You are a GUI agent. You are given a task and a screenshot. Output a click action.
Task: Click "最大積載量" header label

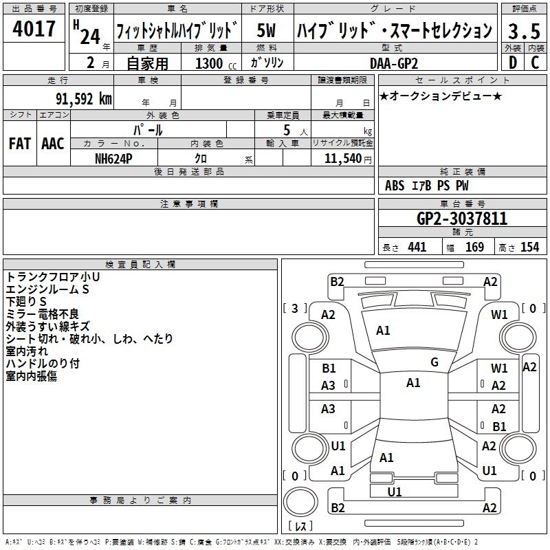pos(342,115)
